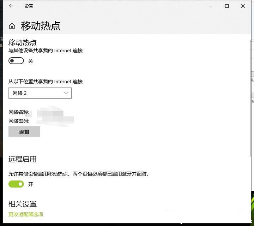254x226 pixels.
Task: Turn on the 移动热点 sharing toggle
Action: [x=16, y=61]
